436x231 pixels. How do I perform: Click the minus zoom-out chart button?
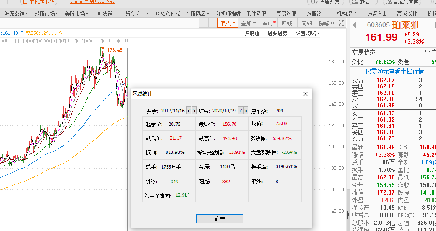(213, 23)
